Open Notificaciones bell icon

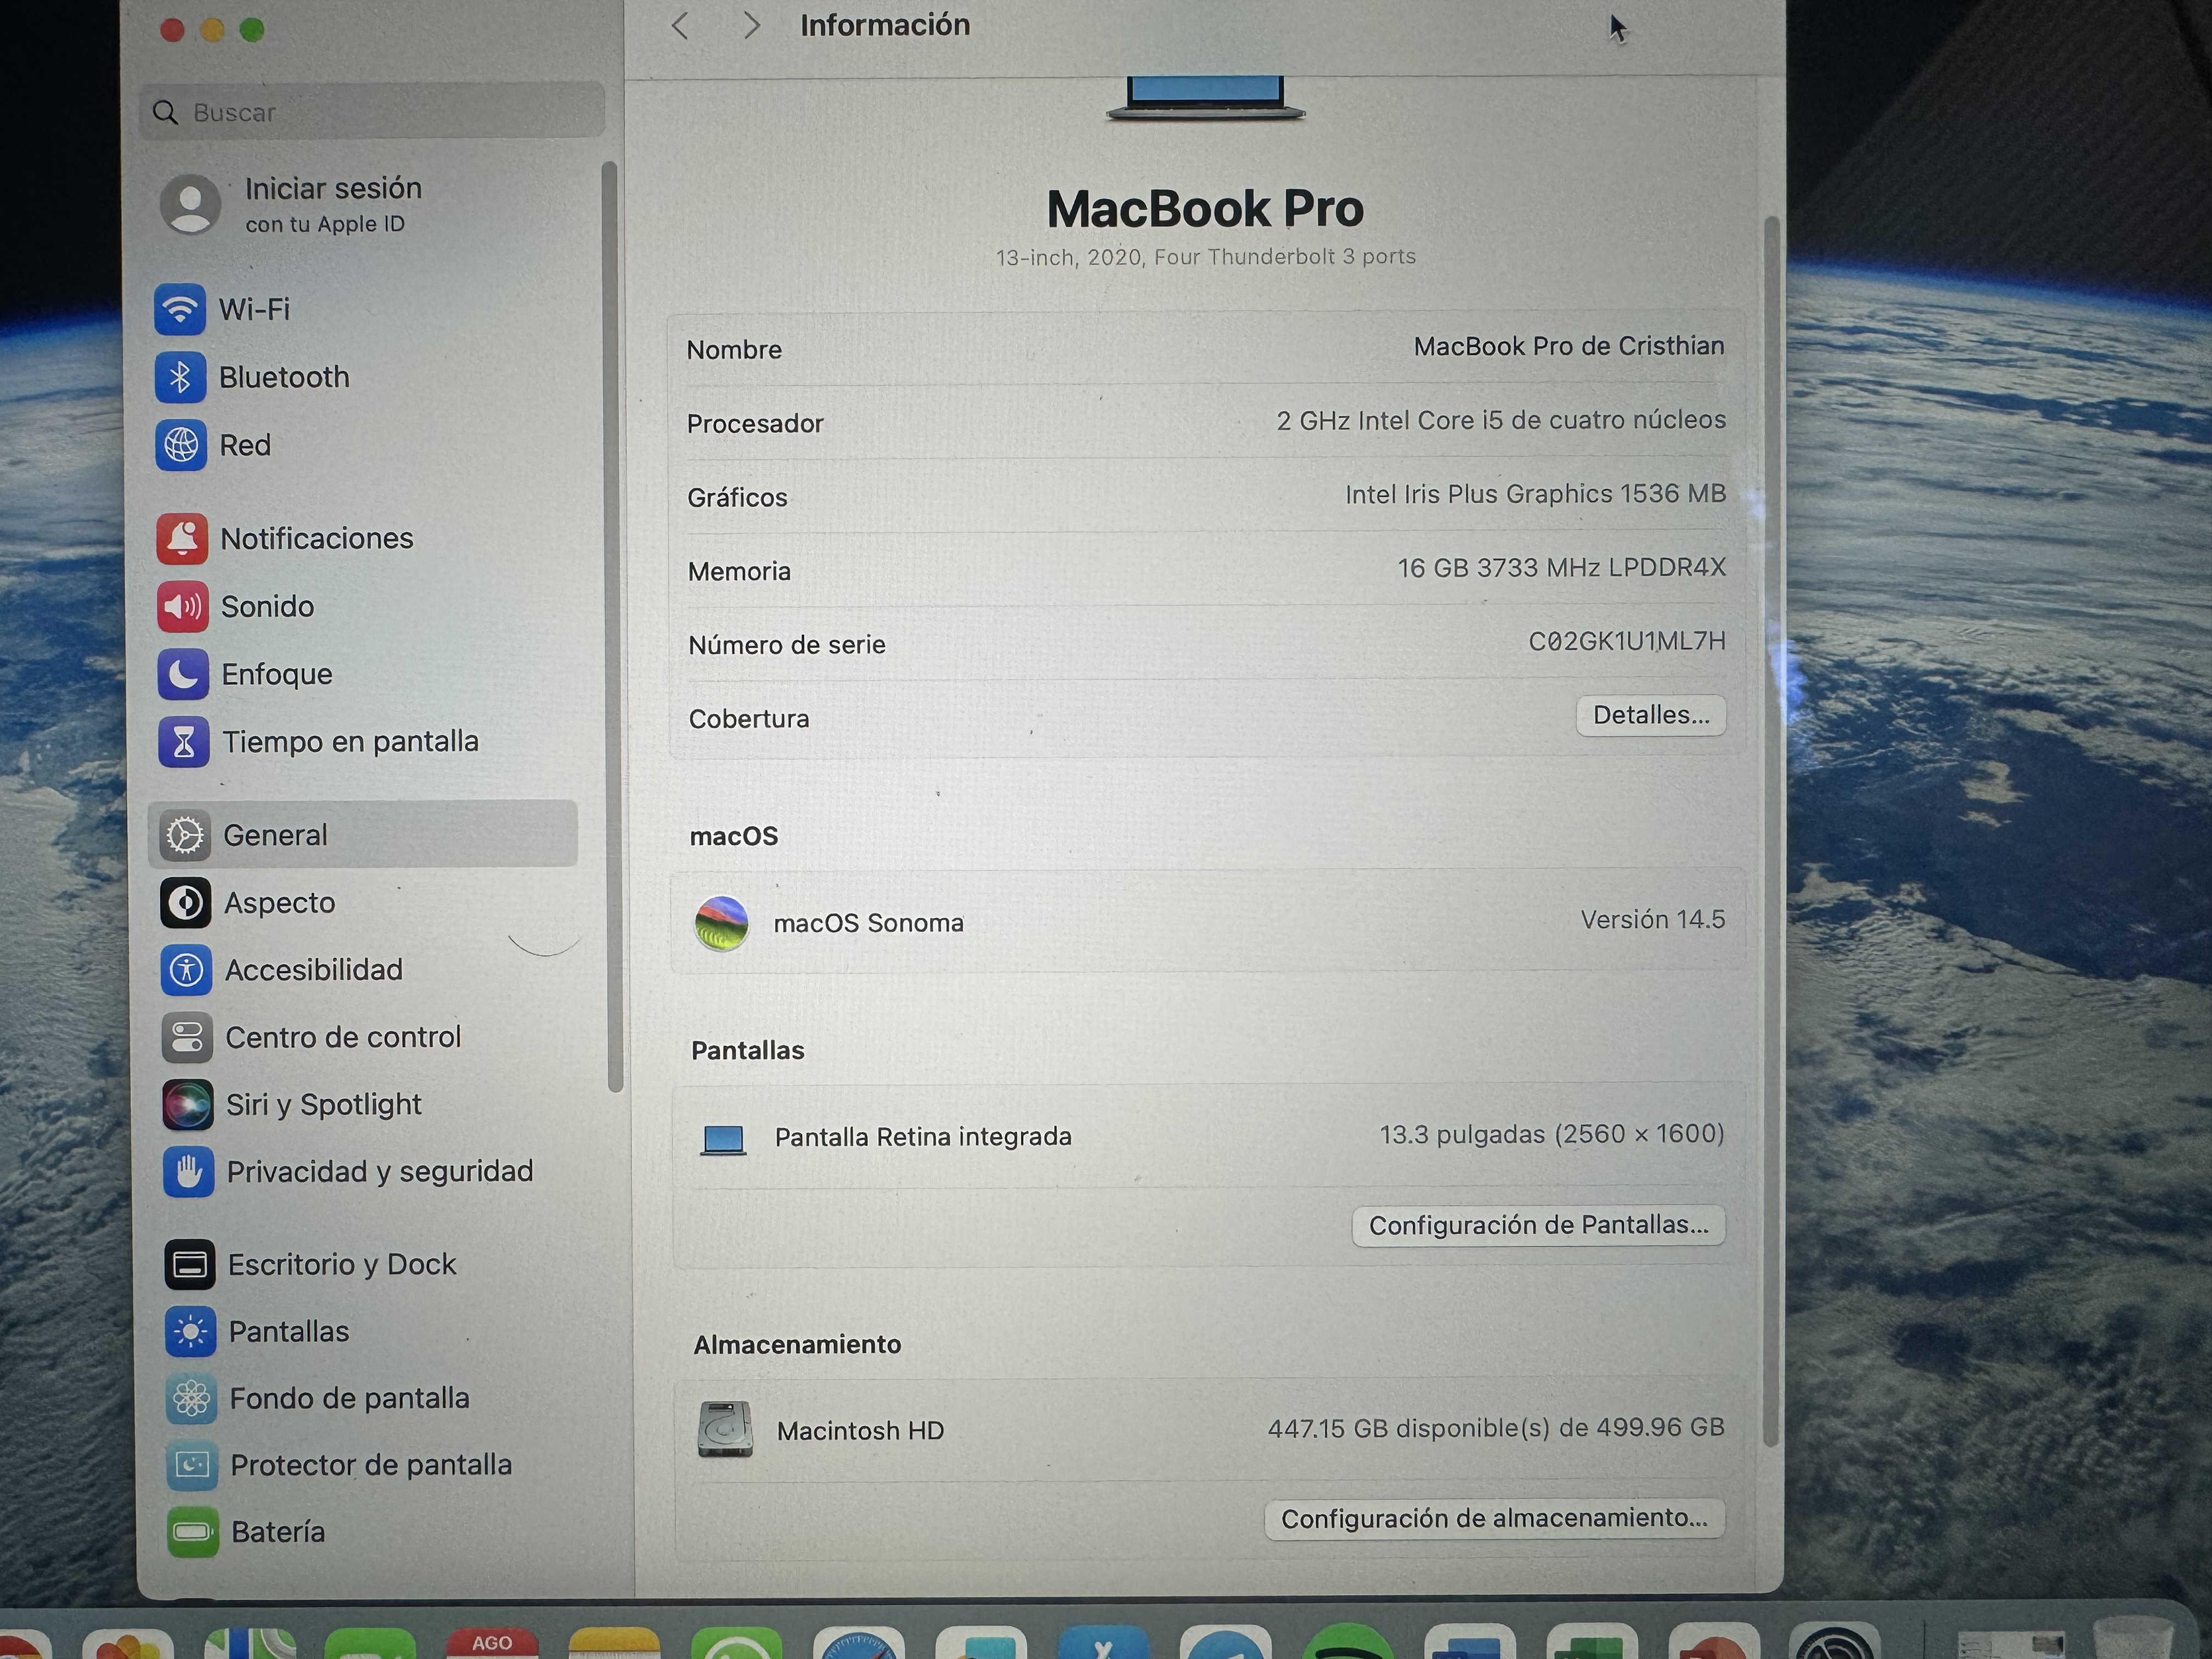[x=182, y=539]
